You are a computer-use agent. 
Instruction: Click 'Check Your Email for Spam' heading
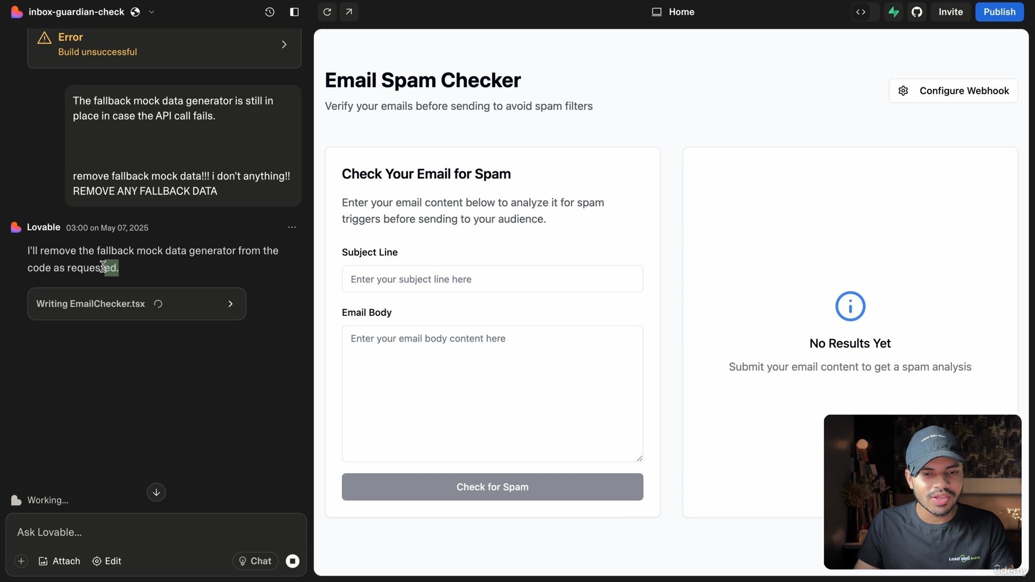[426, 174]
